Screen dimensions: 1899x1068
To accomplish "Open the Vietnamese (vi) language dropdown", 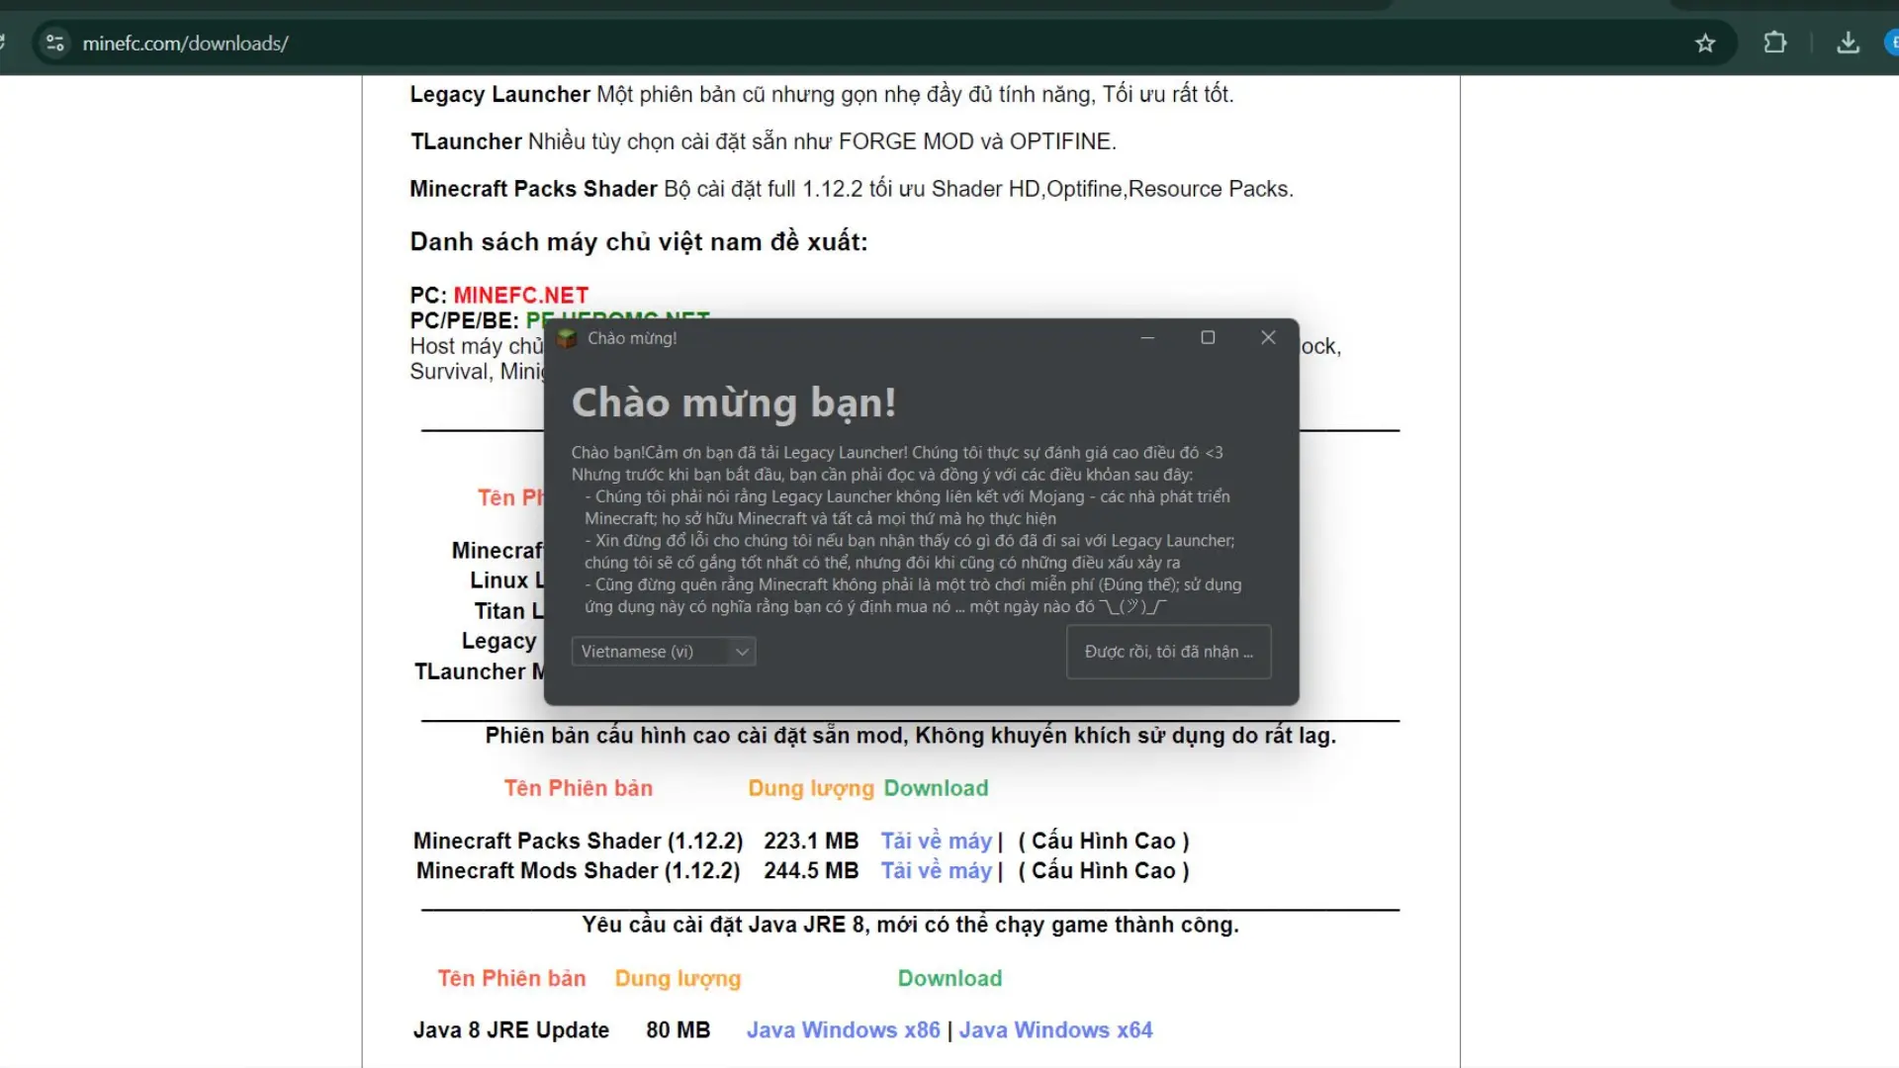I will pyautogui.click(x=664, y=652).
